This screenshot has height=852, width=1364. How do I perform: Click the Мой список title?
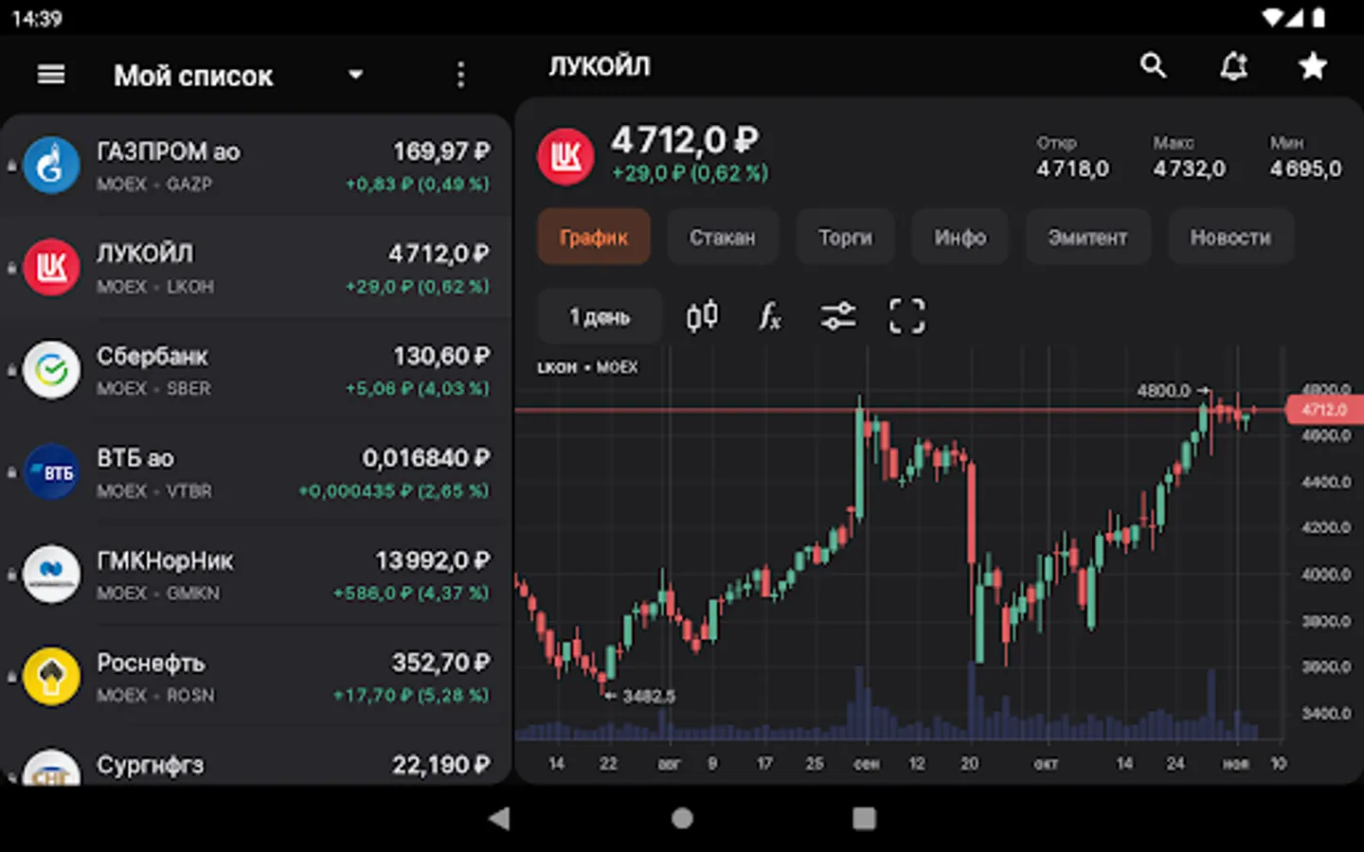[x=193, y=76]
